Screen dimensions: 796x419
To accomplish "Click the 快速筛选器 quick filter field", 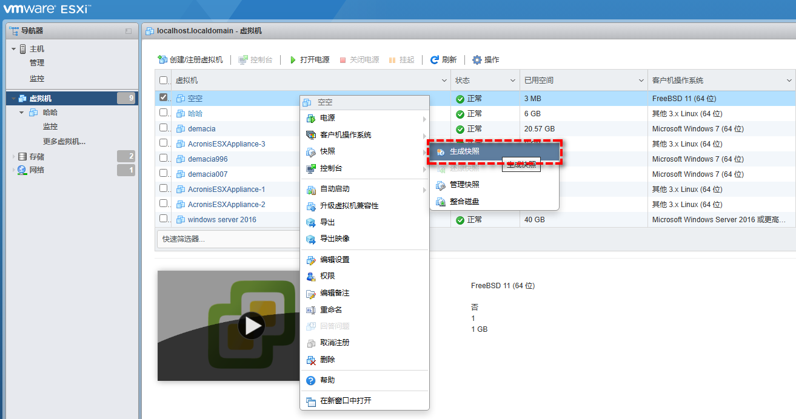I will (228, 239).
